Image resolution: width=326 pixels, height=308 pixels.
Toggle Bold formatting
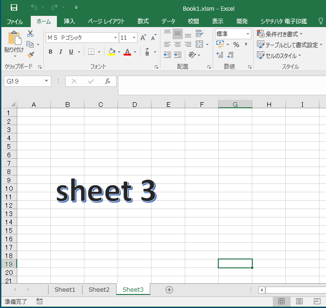pyautogui.click(x=50, y=52)
